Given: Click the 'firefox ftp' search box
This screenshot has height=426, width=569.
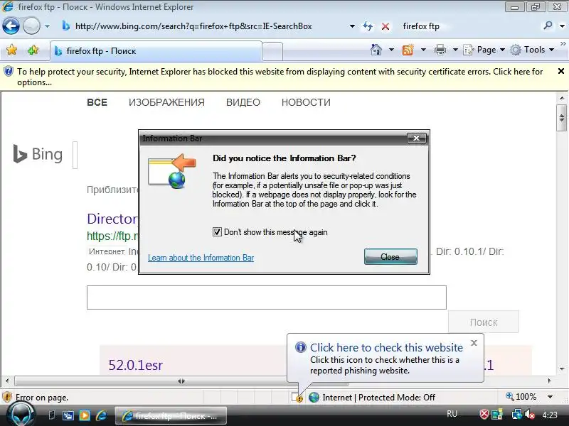Looking at the screenshot, I should pyautogui.click(x=468, y=26).
